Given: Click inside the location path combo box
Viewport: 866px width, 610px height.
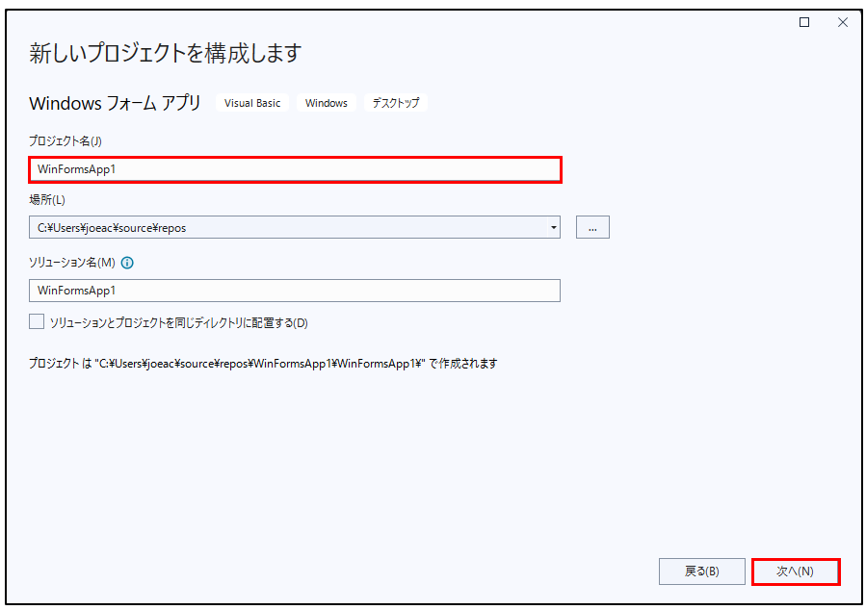Looking at the screenshot, I should (289, 228).
